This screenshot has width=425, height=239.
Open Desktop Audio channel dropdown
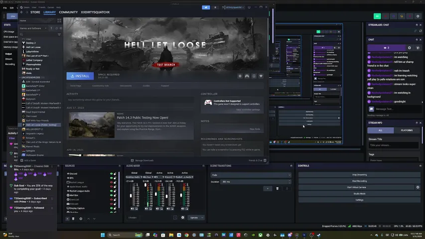tap(134, 177)
